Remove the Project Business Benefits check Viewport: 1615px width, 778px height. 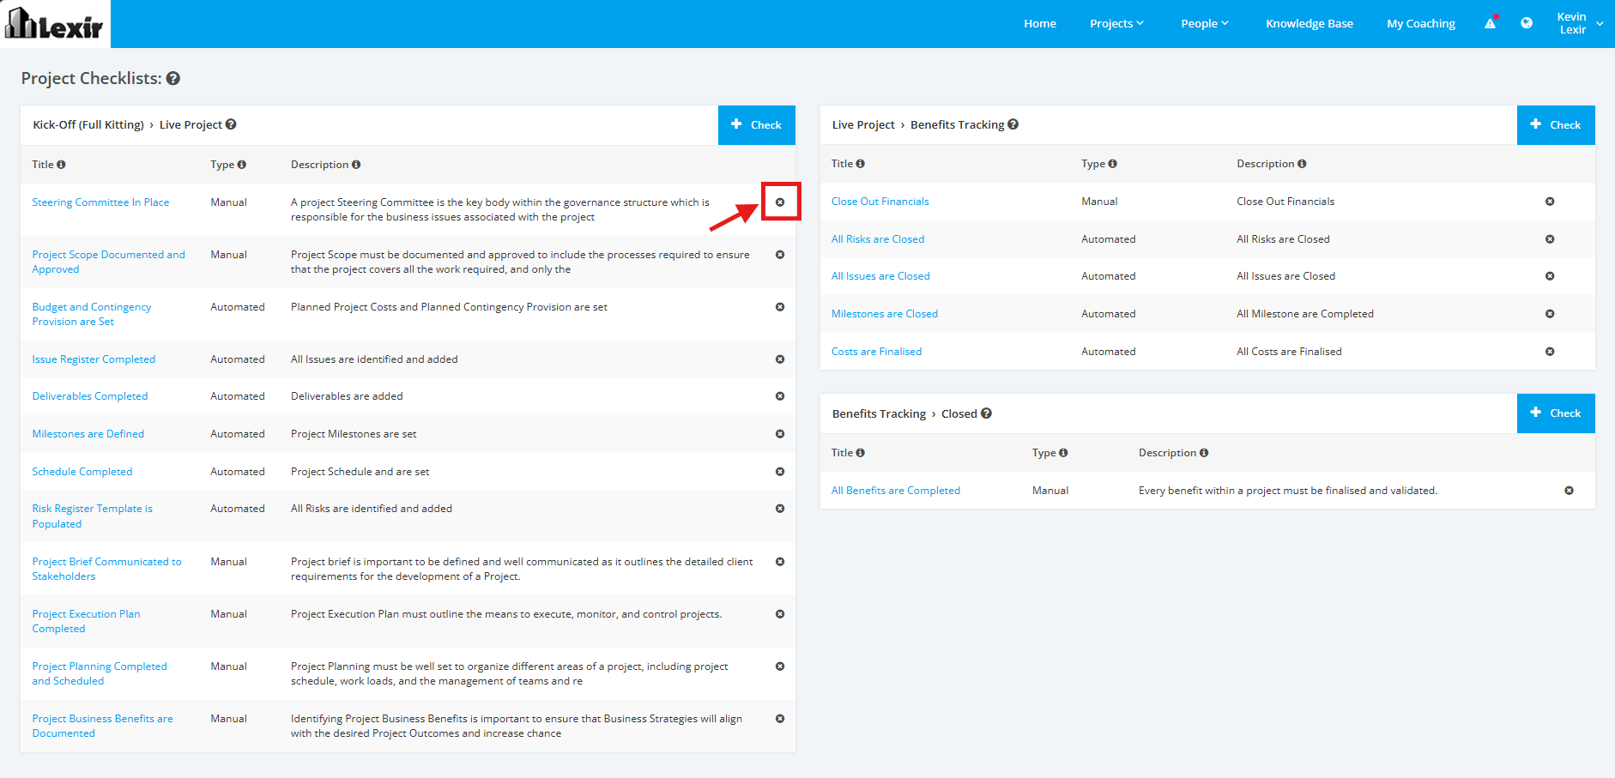[780, 719]
